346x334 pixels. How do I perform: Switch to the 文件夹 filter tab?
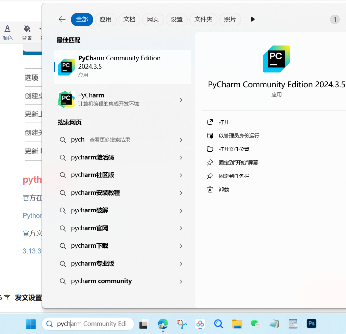203,20
